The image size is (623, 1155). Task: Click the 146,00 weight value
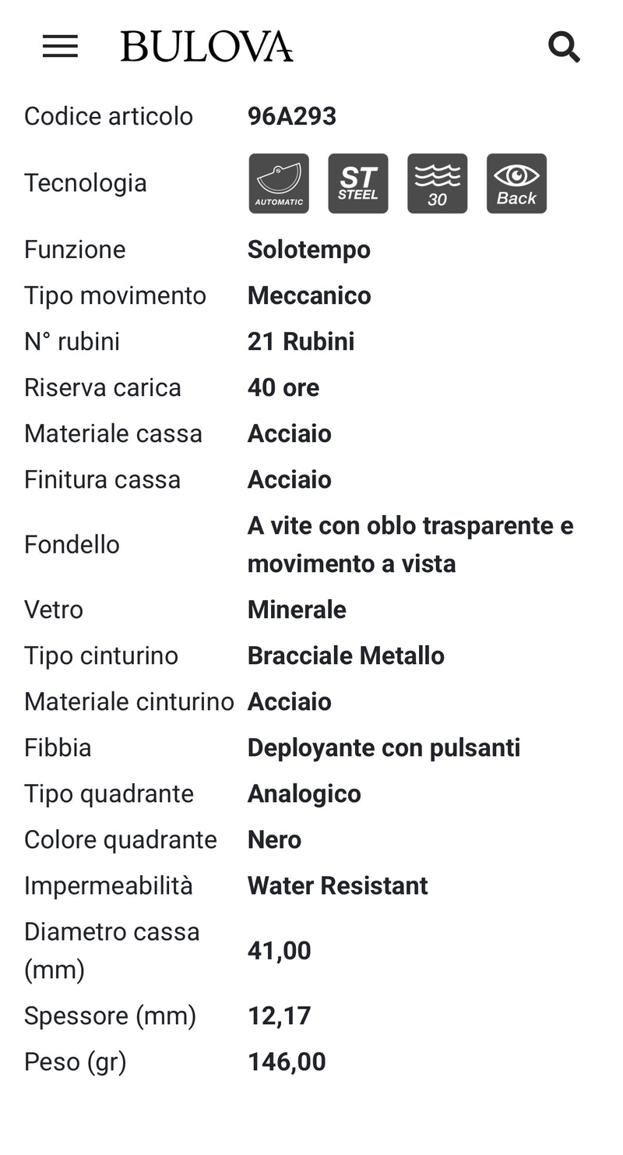tap(287, 1061)
